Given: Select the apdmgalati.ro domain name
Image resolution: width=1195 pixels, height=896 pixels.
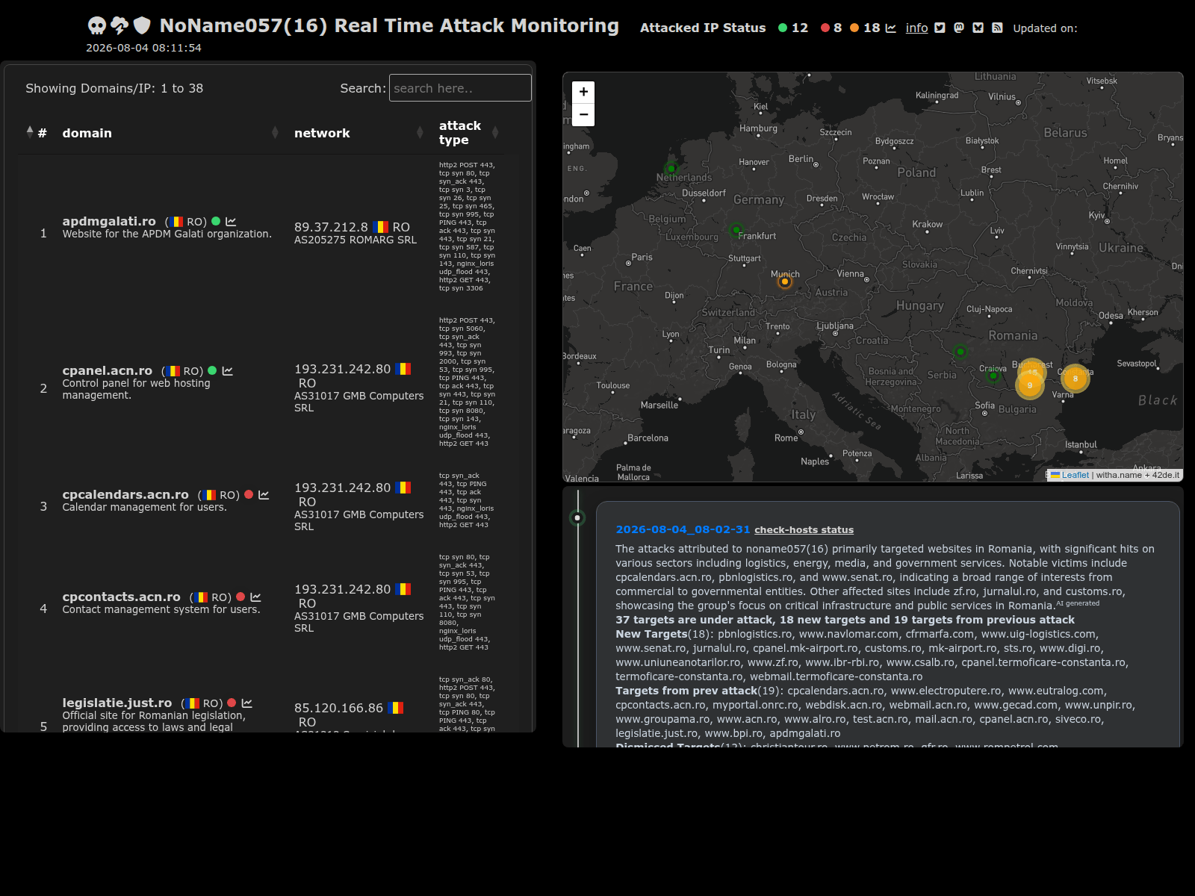Looking at the screenshot, I should click(109, 221).
